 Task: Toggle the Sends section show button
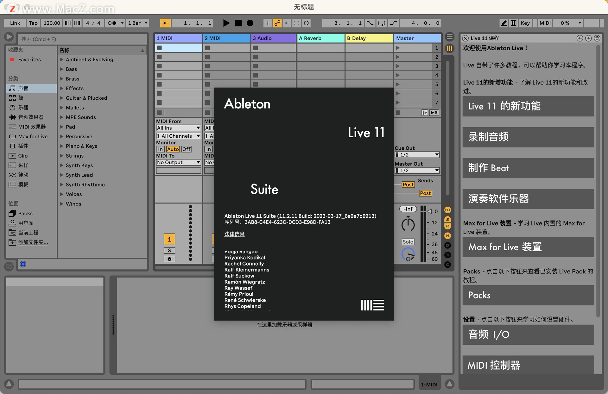[x=447, y=219]
